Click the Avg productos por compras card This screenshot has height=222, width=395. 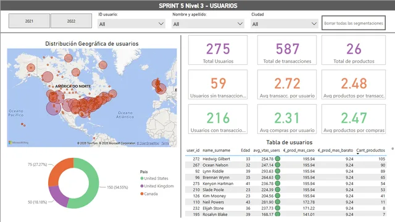pyautogui.click(x=354, y=119)
